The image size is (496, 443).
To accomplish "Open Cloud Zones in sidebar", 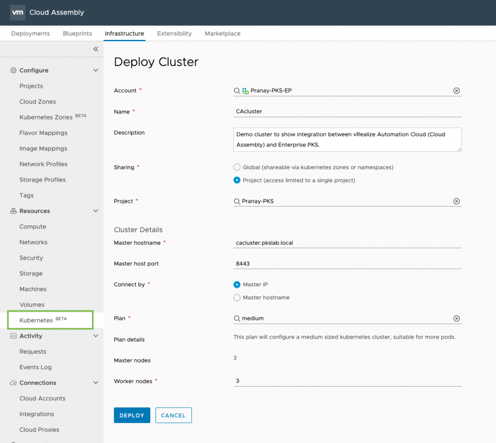I will click(x=38, y=102).
